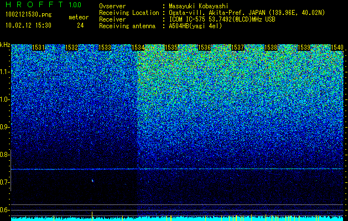Screen dimensions: 348x221
Task: Click the 'Ovserver' field label
Action: [x=112, y=6]
